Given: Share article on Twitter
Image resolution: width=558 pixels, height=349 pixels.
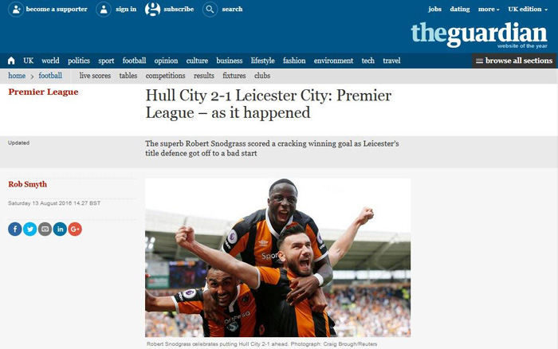Looking at the screenshot, I should 30,229.
